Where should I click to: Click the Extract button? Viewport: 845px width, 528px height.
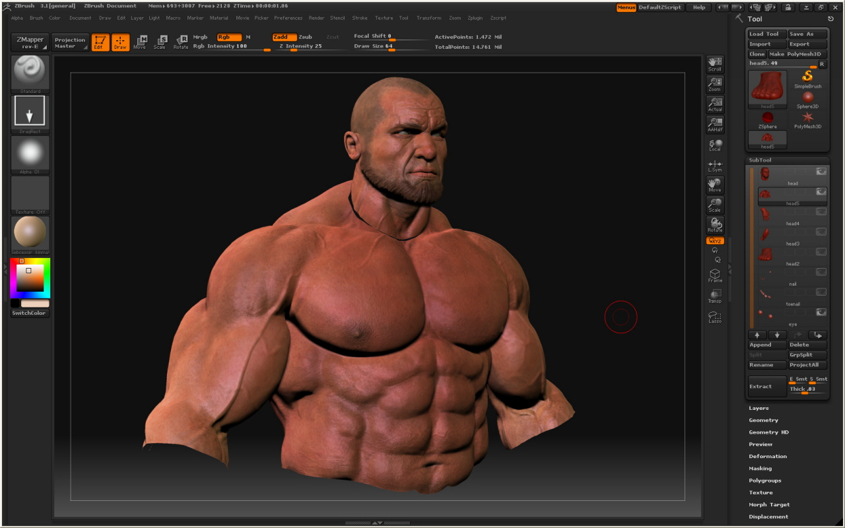pos(767,387)
